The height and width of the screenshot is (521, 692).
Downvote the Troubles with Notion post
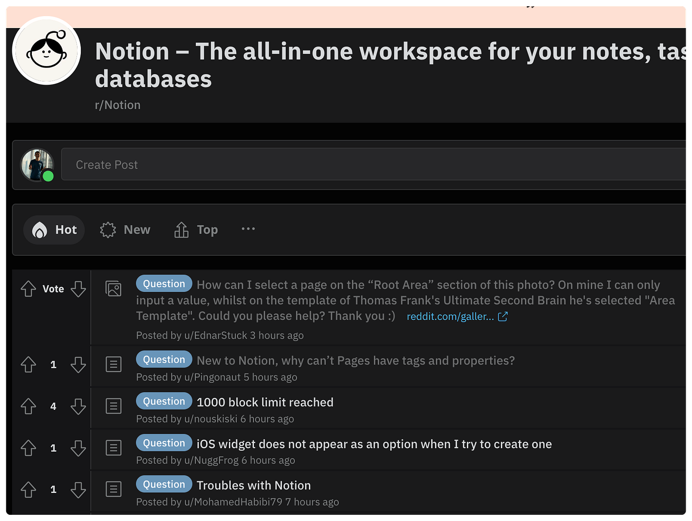(78, 490)
